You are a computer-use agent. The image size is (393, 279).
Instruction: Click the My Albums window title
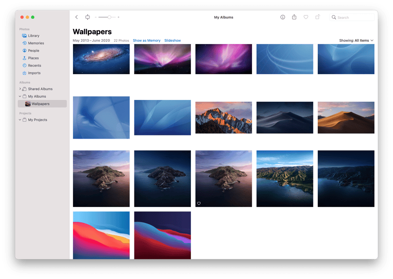click(223, 17)
